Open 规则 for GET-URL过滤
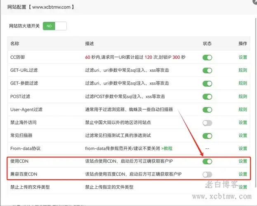 tap(243, 70)
